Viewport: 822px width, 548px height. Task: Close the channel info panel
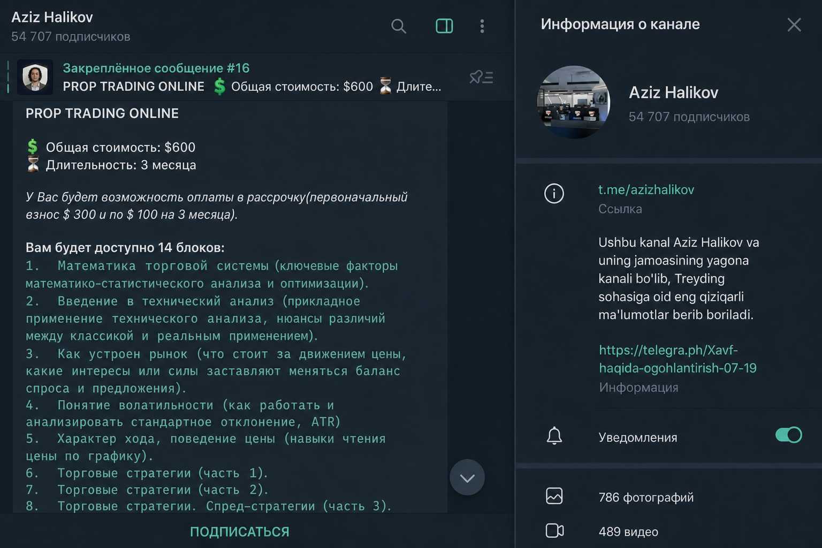(x=794, y=25)
